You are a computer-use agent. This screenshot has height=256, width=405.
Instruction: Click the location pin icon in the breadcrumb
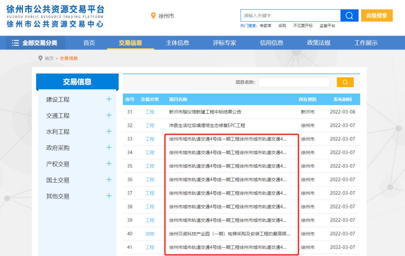click(40, 58)
